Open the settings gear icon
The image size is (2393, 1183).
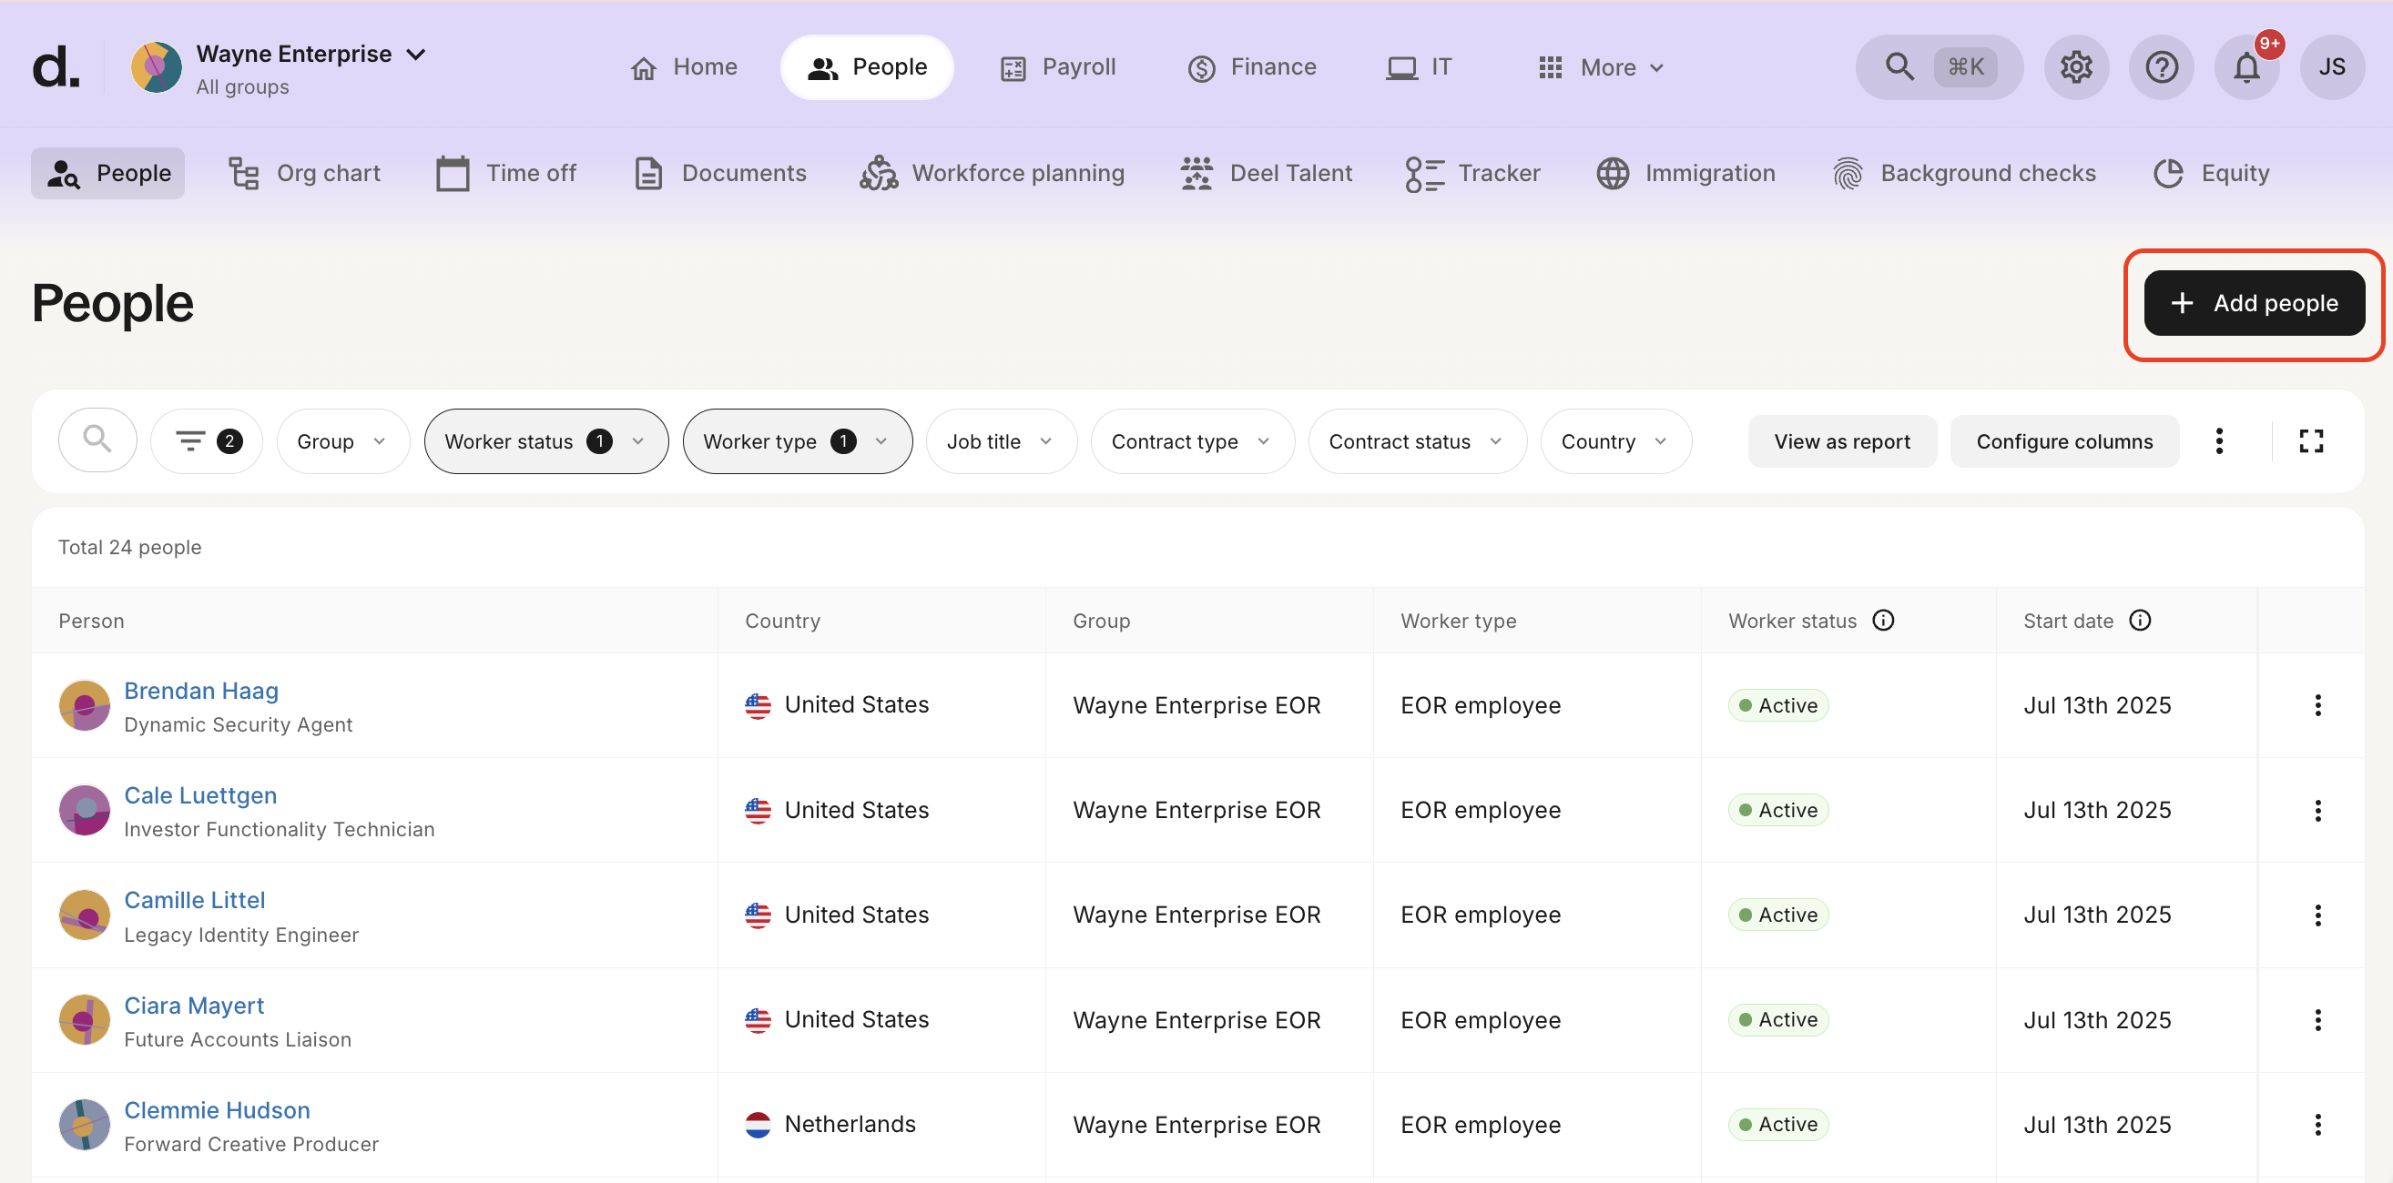pos(2075,66)
